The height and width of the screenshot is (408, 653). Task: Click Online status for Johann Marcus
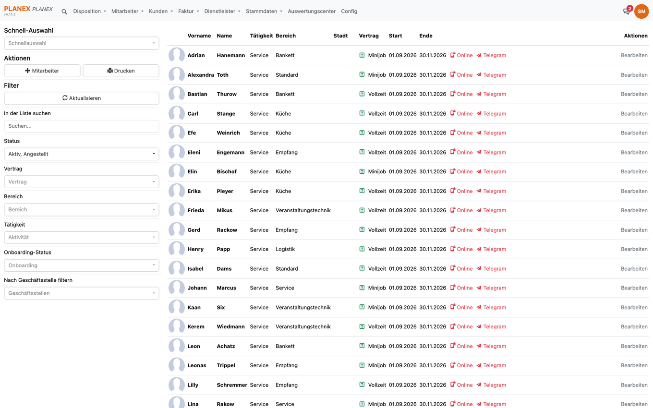coord(461,288)
